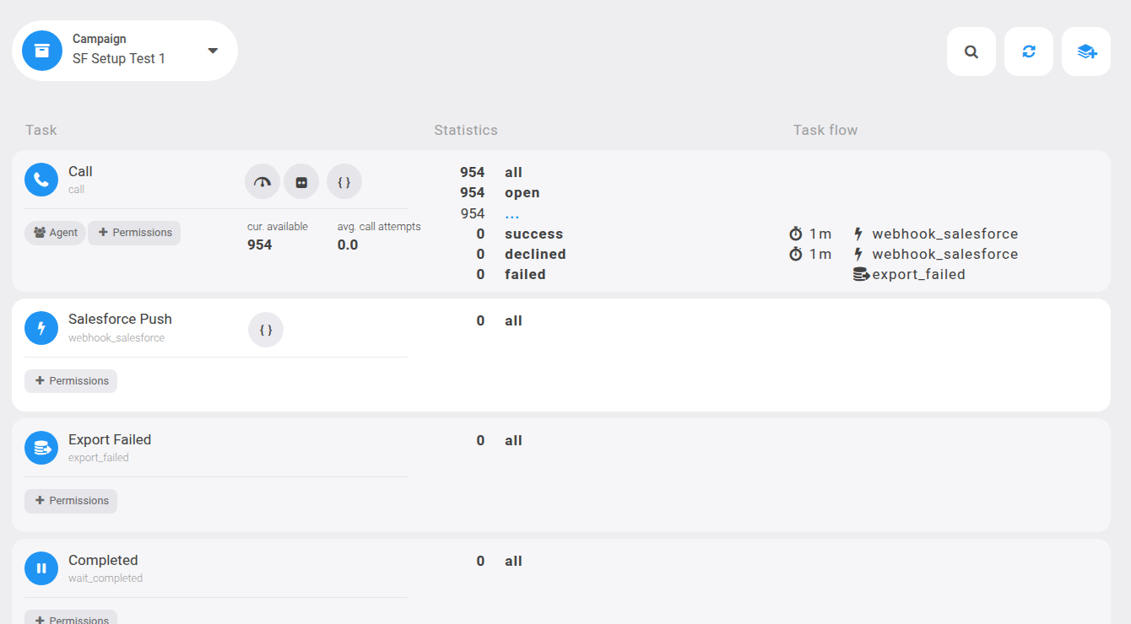Click the 'all' statistic in Call row
This screenshot has height=624, width=1131.
[514, 172]
